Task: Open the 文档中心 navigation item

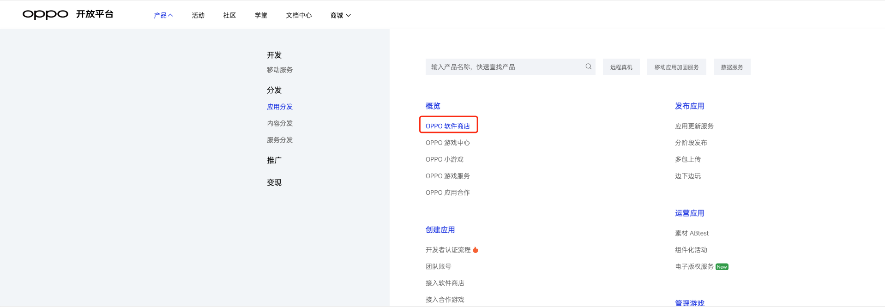Action: click(x=299, y=15)
